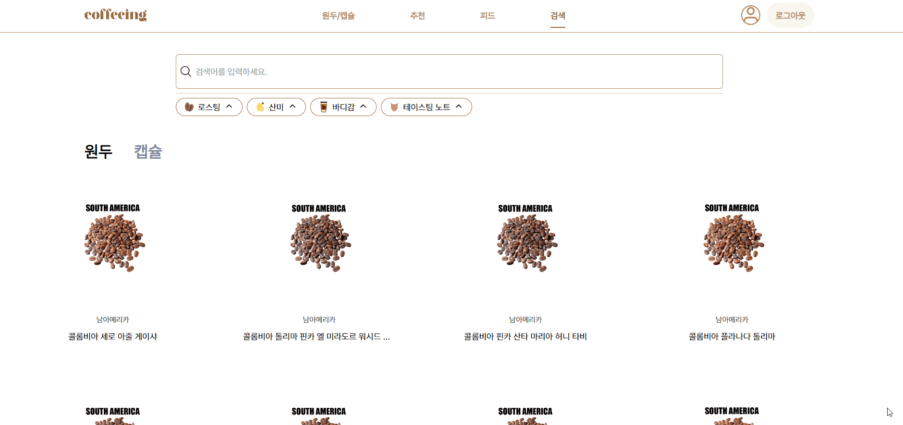Switch to the 원두 tab
This screenshot has height=425, width=903.
click(x=98, y=152)
